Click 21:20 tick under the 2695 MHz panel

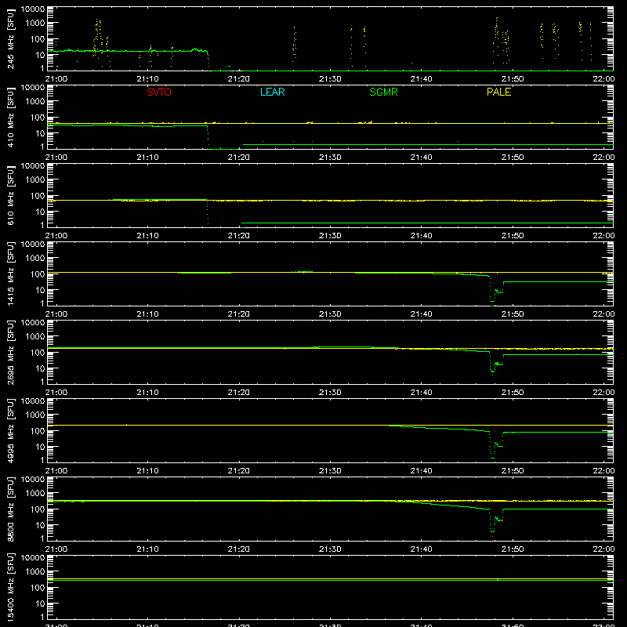239,393
